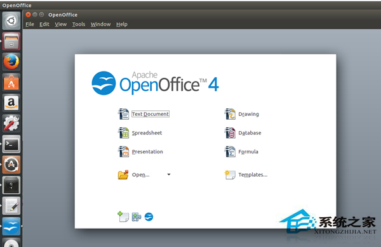Viewport: 381px width, 247px height.
Task: Click the dark webcam launcher icon
Action: (11, 185)
